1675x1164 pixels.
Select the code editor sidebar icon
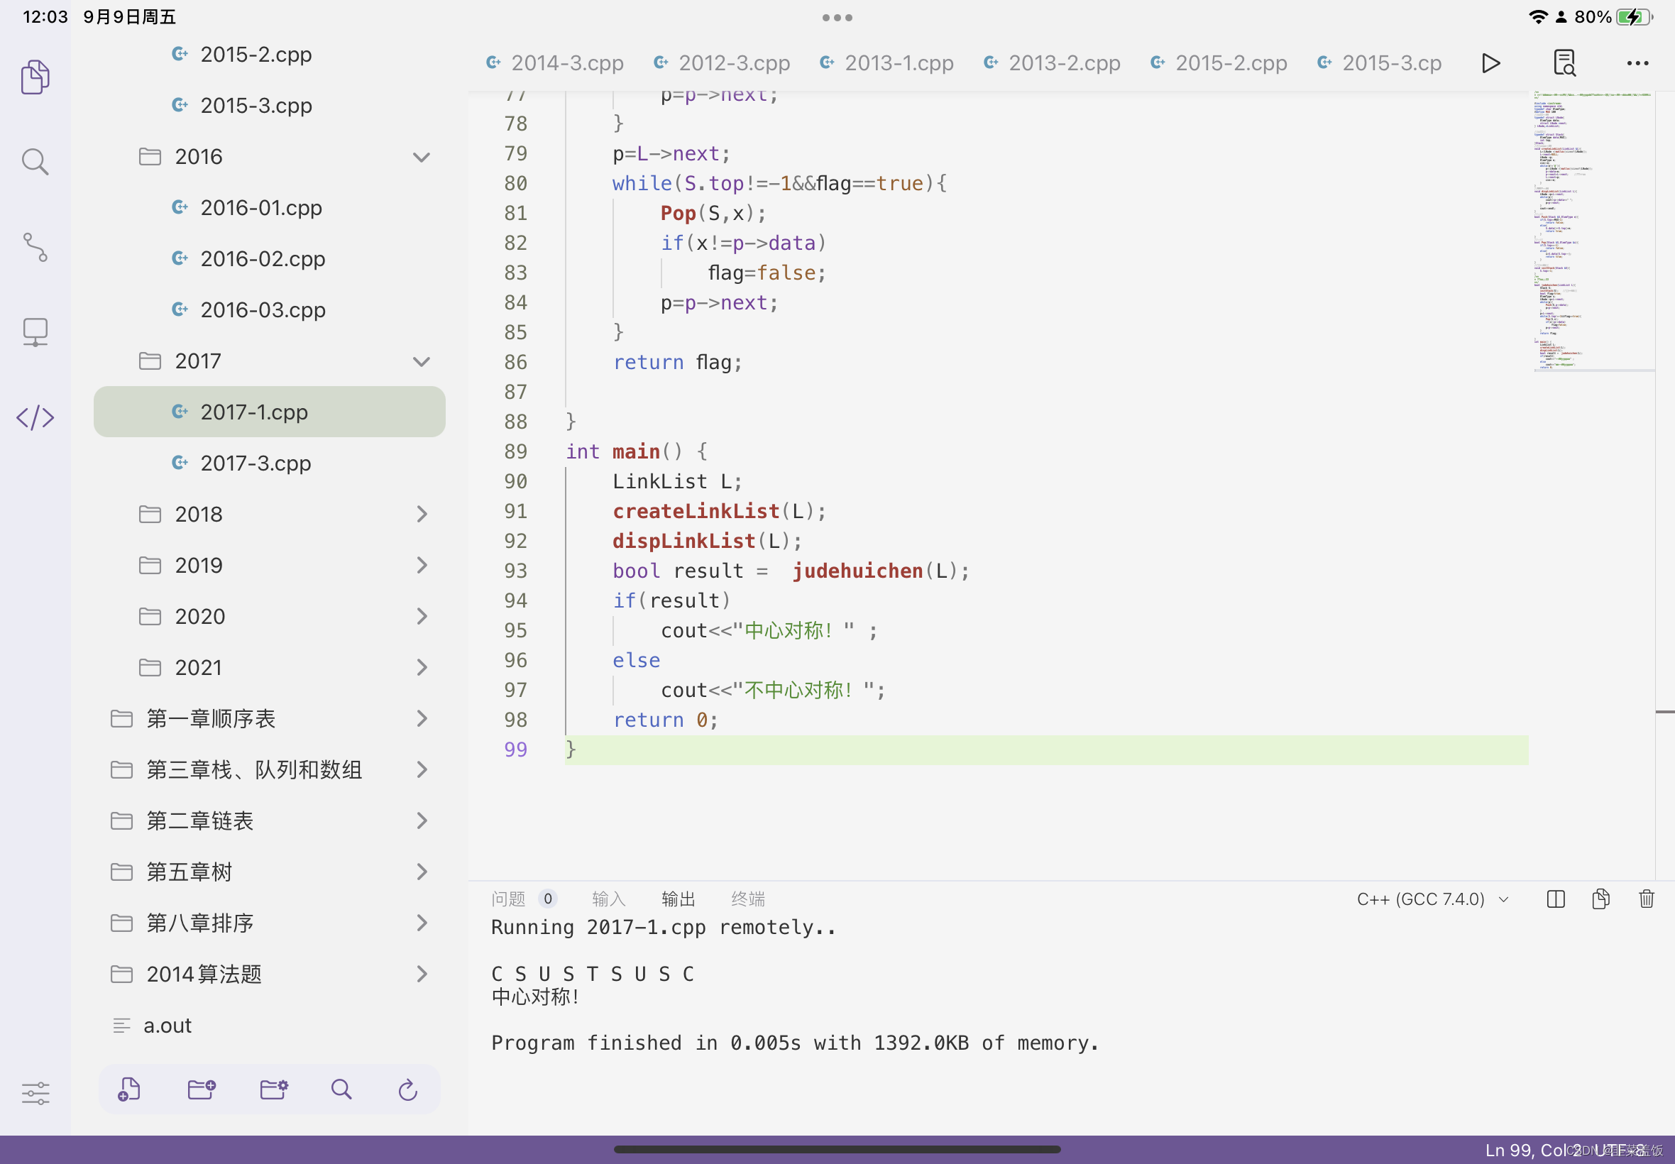pos(35,418)
